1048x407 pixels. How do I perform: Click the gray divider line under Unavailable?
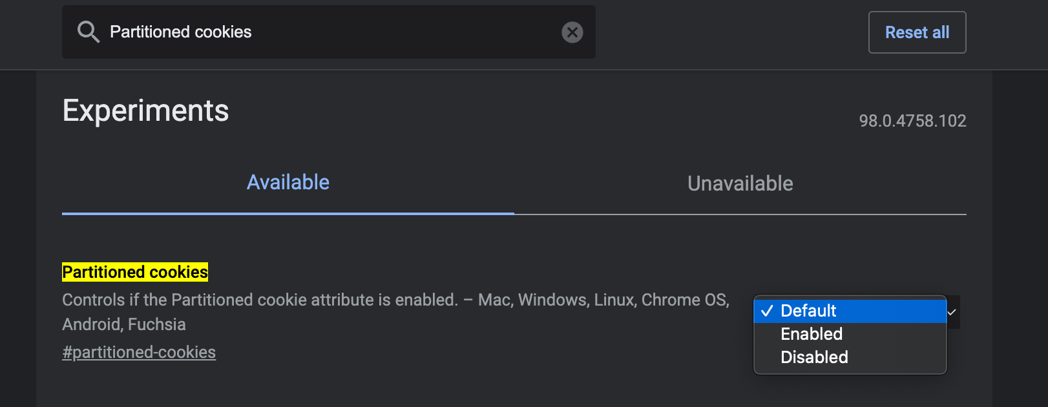740,214
